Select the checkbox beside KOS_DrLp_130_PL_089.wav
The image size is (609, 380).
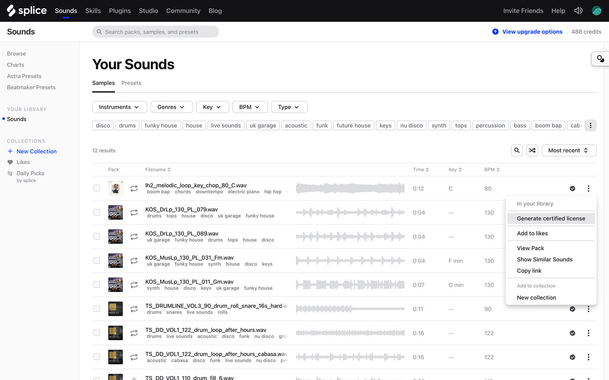[x=97, y=236]
